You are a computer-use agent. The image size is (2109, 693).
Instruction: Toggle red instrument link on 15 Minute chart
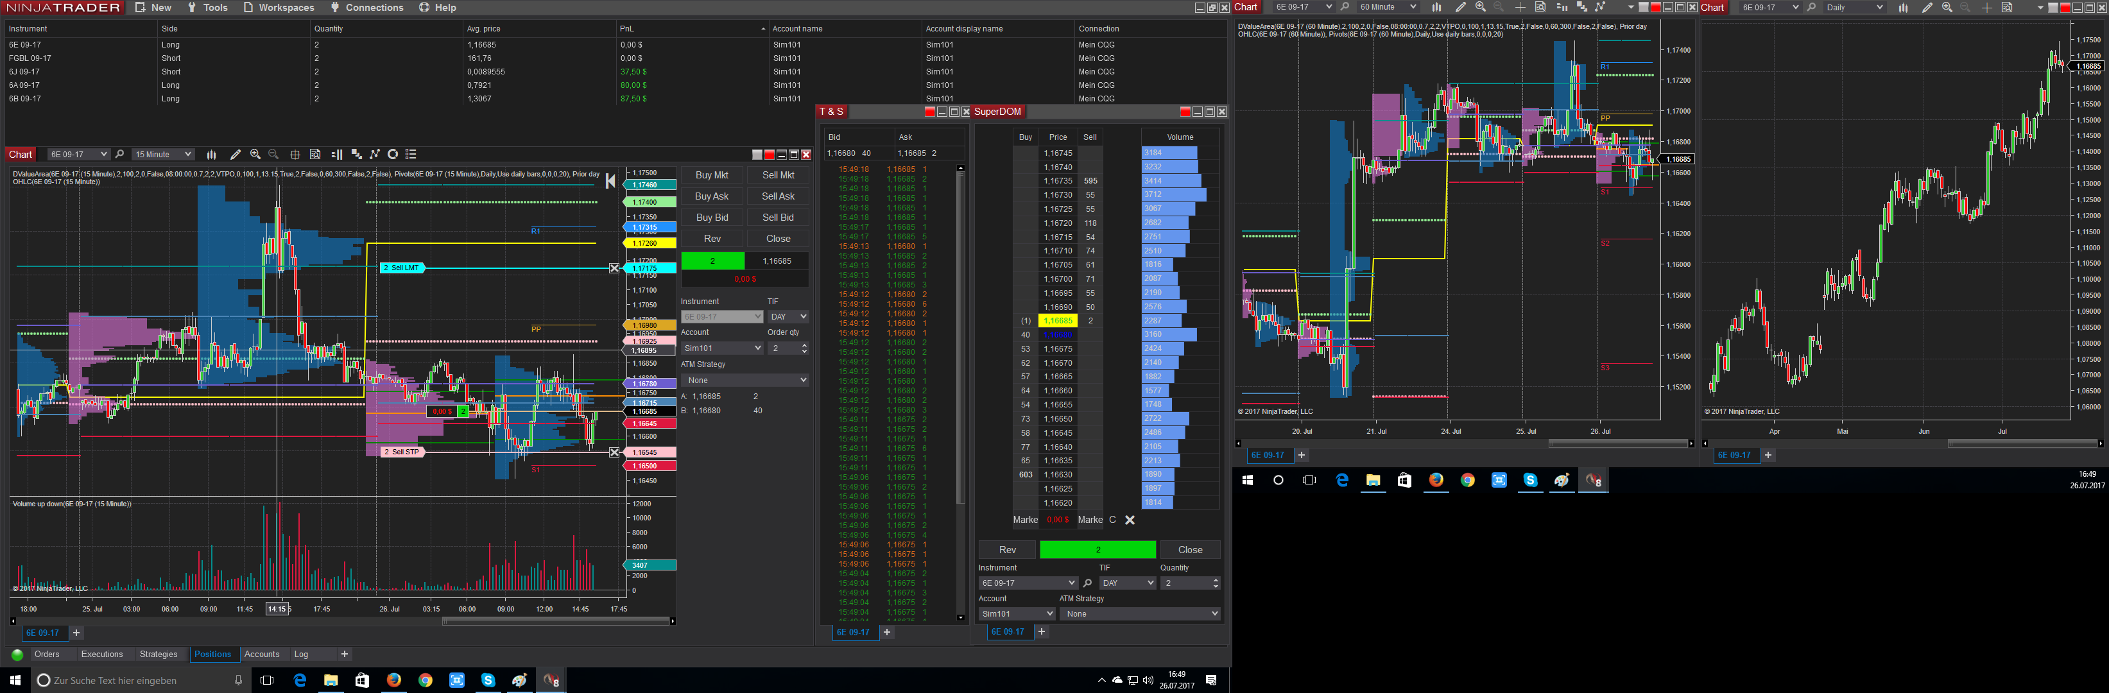point(769,155)
